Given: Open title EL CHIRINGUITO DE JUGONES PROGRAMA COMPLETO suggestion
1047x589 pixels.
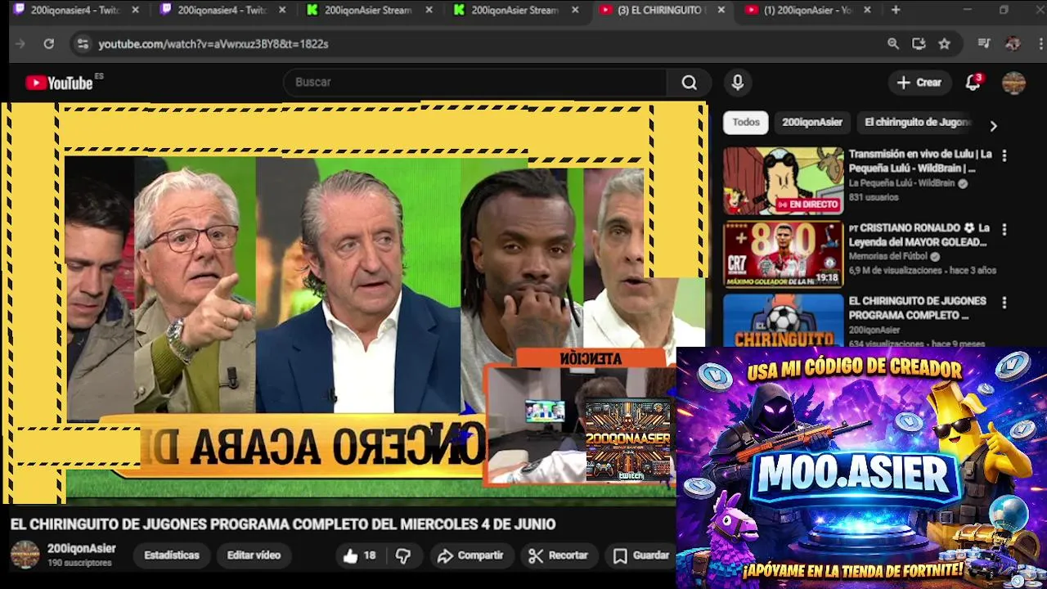Looking at the screenshot, I should 918,308.
